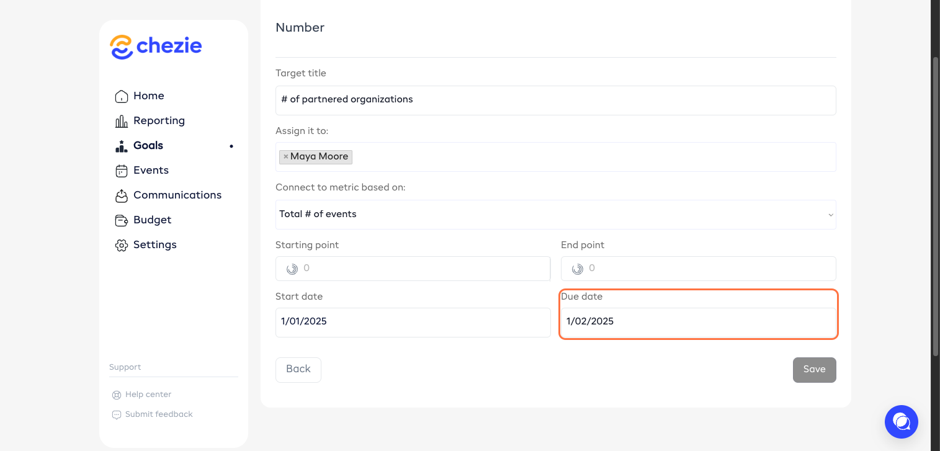Click the Budget wallet icon
Screen dimensions: 940x451
[122, 220]
